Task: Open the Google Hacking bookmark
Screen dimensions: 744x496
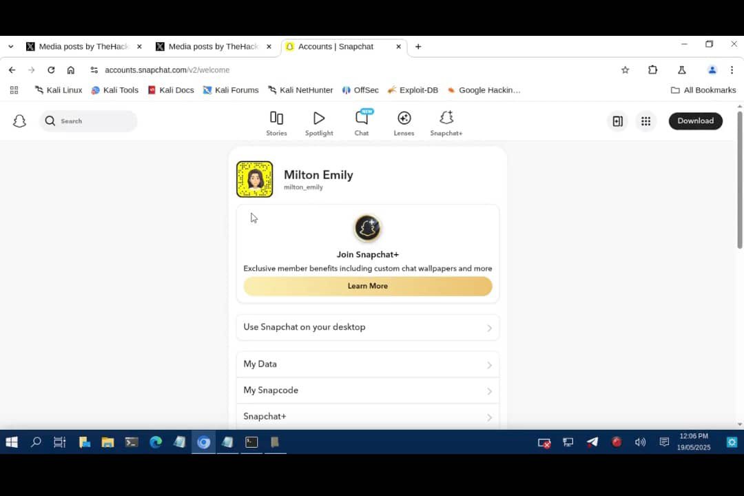Action: coord(484,90)
